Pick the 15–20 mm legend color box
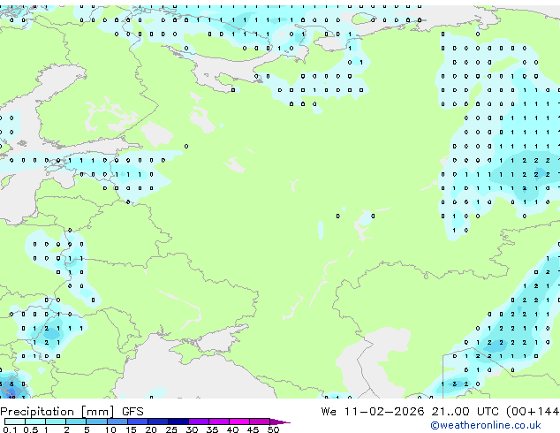The image size is (560, 433). (138, 422)
